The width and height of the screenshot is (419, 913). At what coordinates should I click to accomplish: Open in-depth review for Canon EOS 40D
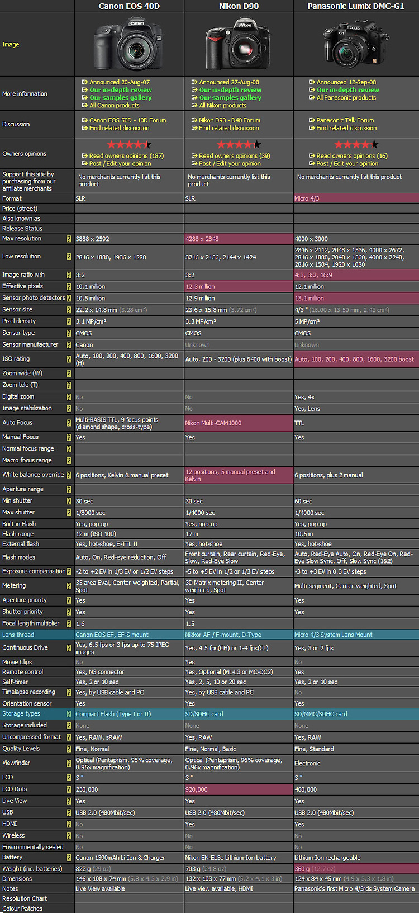[x=121, y=90]
